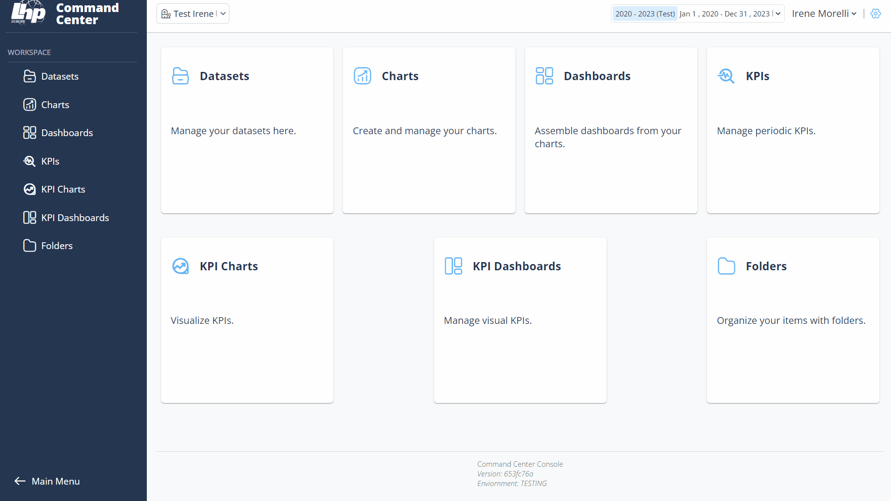Go to KPI Charts in the sidebar

tap(63, 189)
